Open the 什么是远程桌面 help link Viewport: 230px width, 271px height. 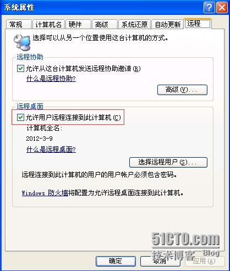(x=51, y=150)
